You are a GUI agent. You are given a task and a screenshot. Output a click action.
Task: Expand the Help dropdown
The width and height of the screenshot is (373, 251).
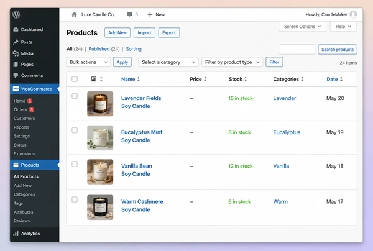(343, 26)
